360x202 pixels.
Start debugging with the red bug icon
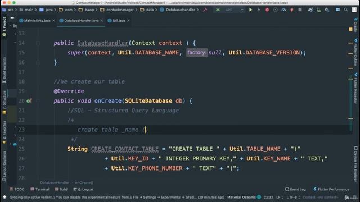pyautogui.click(x=267, y=10)
